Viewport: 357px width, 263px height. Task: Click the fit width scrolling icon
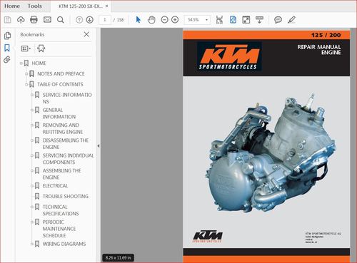(x=219, y=20)
